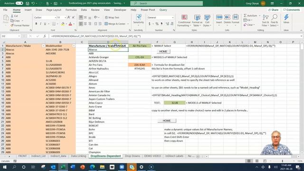304x171 pixels.
Task: Decrease font size with the small A
Action: coord(73,18)
